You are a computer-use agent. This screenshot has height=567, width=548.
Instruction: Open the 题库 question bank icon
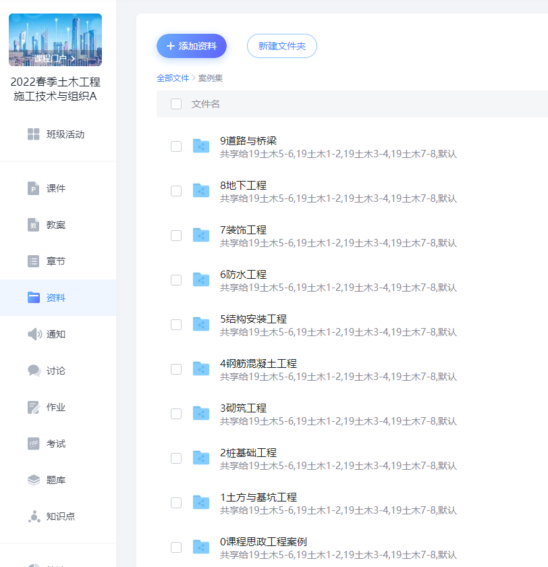click(x=34, y=480)
